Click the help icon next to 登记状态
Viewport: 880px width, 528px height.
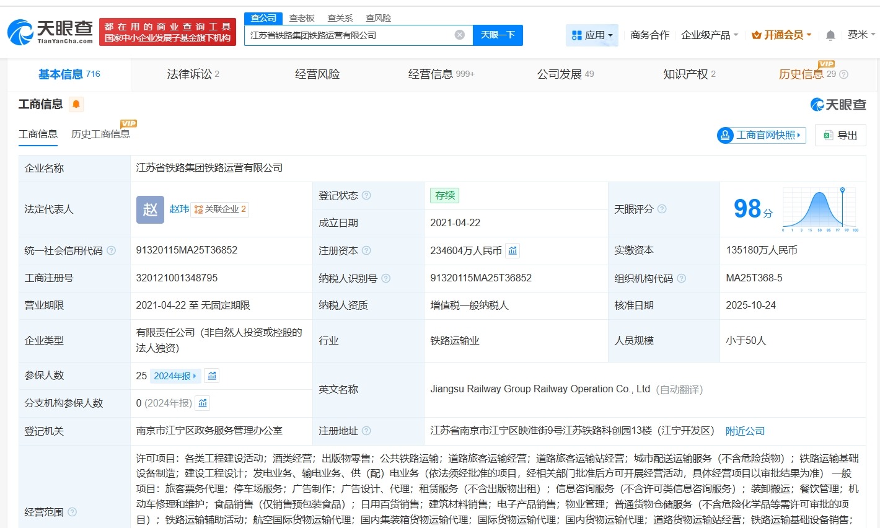coord(367,195)
